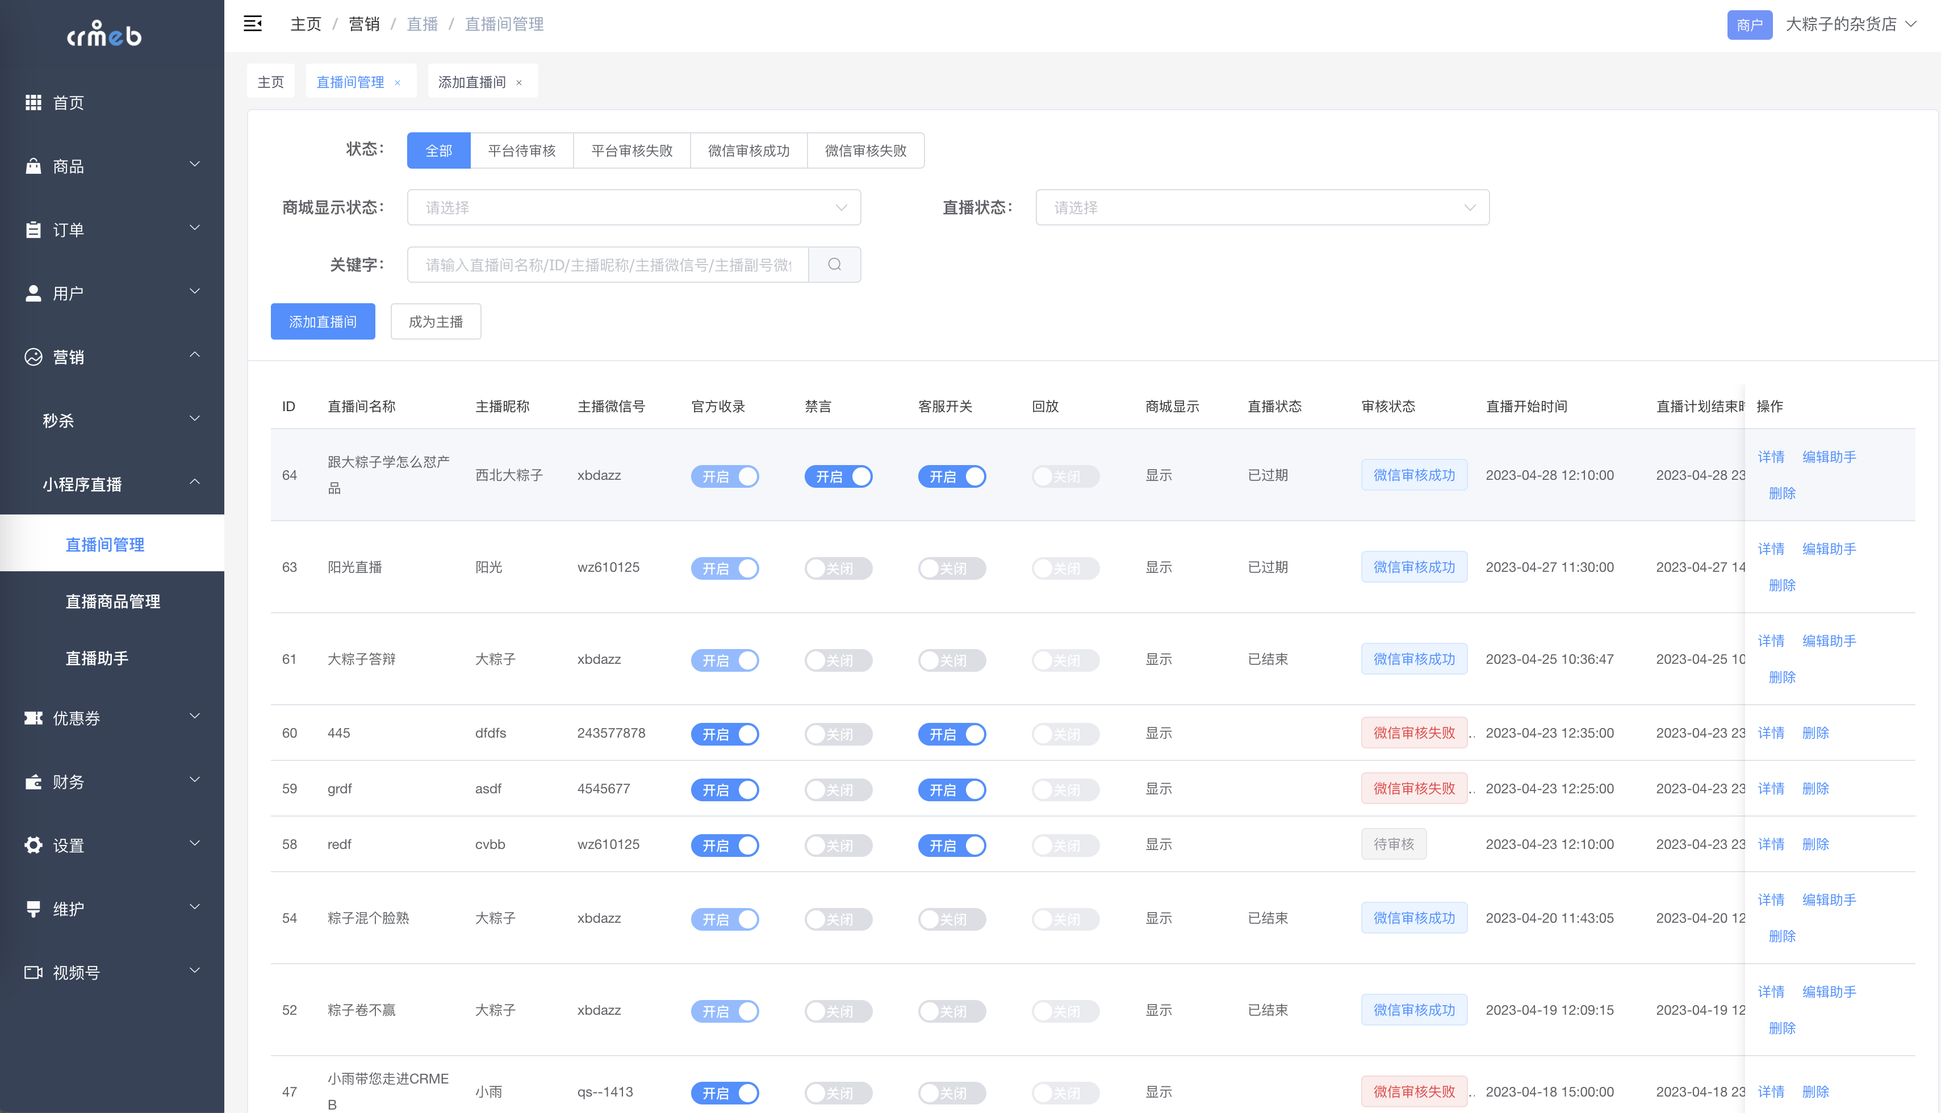Image resolution: width=1941 pixels, height=1113 pixels.
Task: Click the 营销 marketing icon
Action: click(x=33, y=357)
